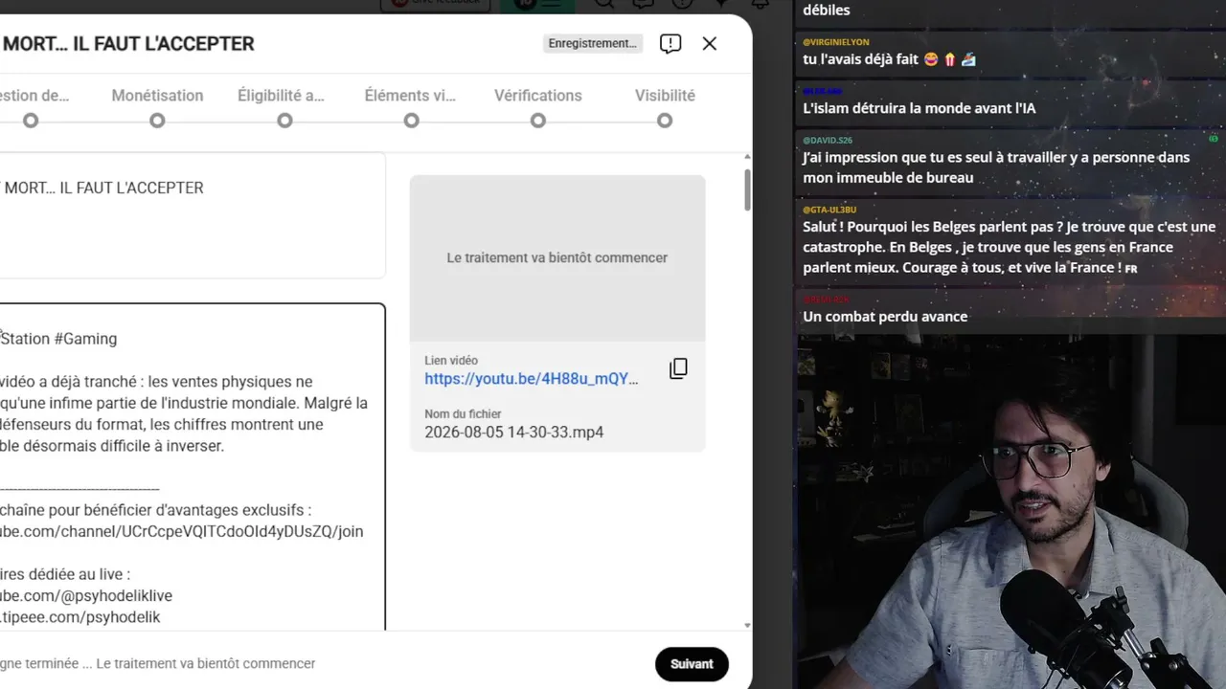Open the send feedback icon in dialog header
The height and width of the screenshot is (689, 1226).
pyautogui.click(x=670, y=43)
